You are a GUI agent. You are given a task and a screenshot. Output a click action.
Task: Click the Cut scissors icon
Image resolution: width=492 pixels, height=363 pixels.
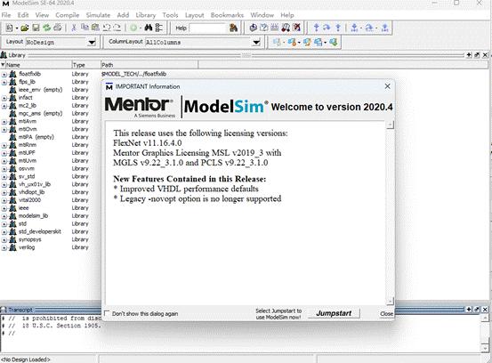74,28
